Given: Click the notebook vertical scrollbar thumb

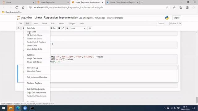Looking at the screenshot, I should (197, 100).
